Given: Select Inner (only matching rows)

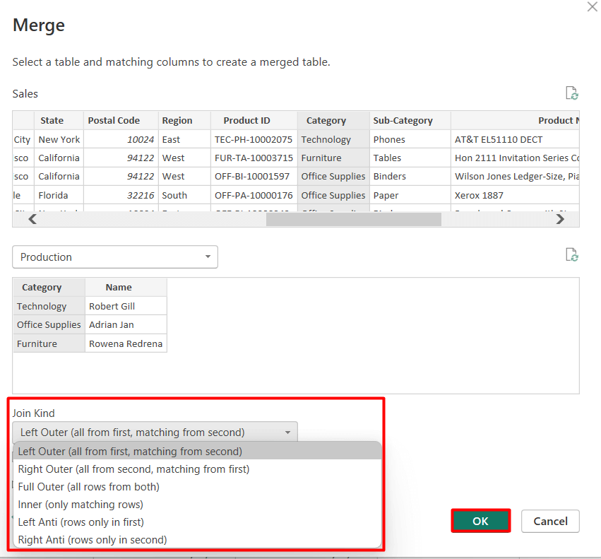Looking at the screenshot, I should (x=198, y=504).
